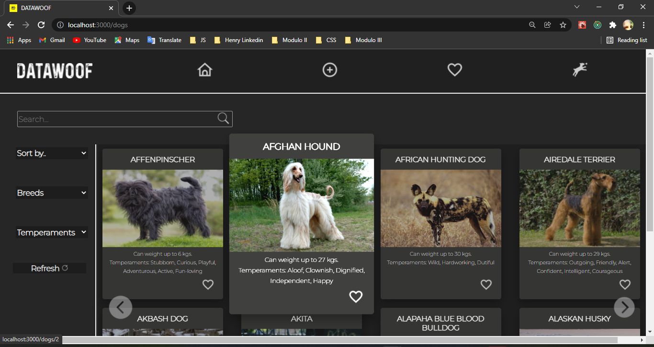
Task: Click the search magnifier icon
Action: pos(223,118)
